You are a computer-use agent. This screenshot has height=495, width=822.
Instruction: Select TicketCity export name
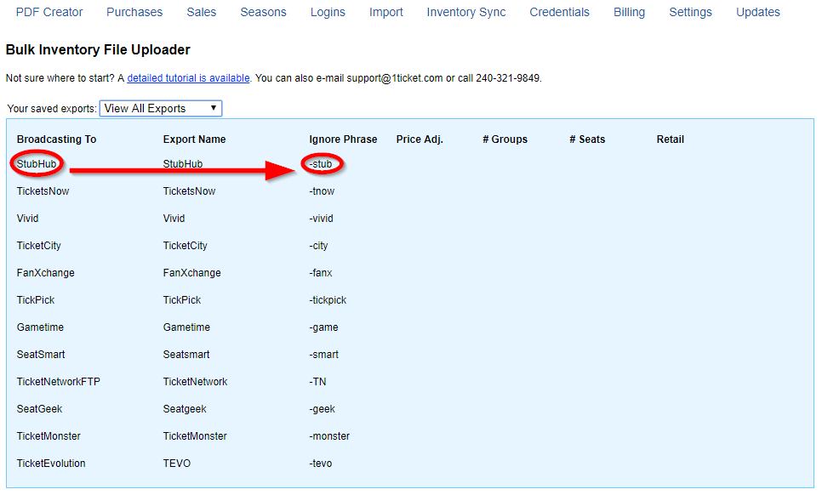(x=185, y=246)
